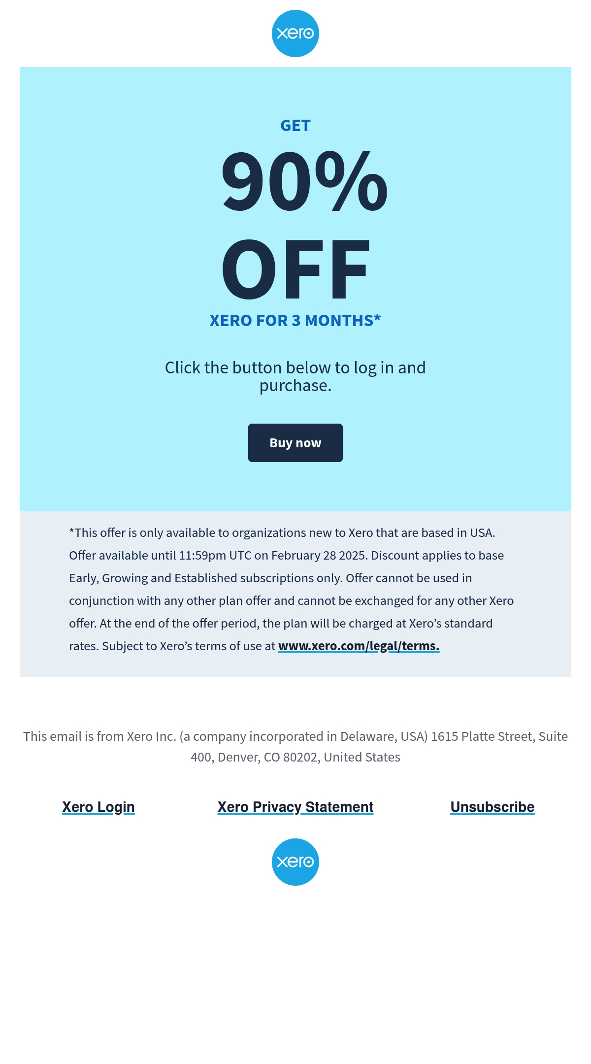
Task: Click the Xero logo in the footer
Action: [x=295, y=862]
